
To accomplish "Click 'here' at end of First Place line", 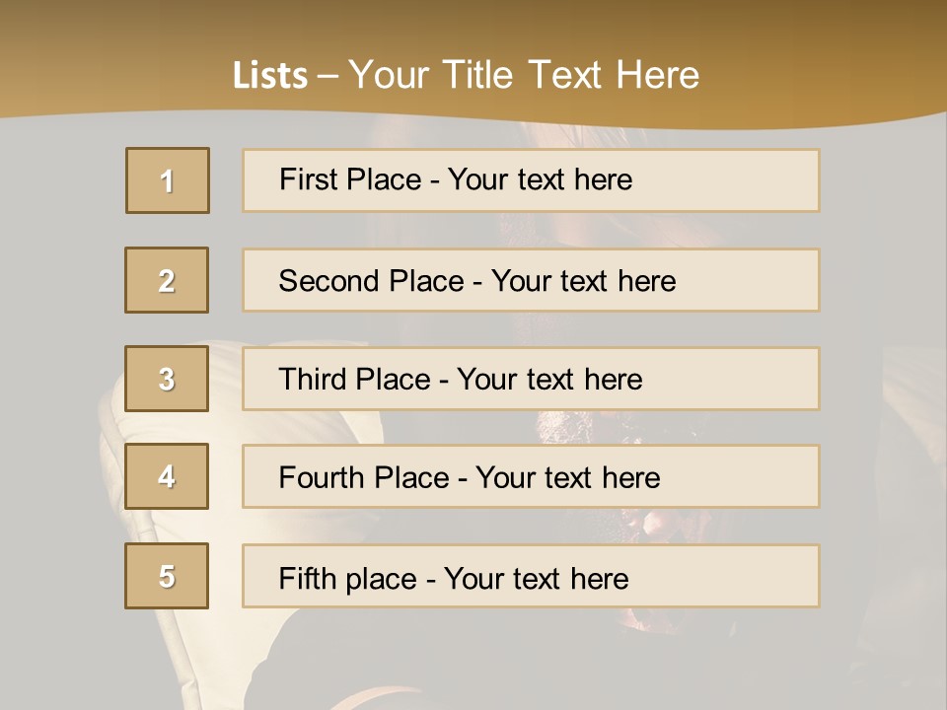I will [604, 179].
